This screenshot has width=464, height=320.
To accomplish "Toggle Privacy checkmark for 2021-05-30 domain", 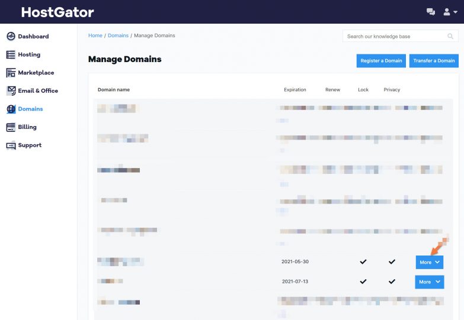I will [x=392, y=262].
